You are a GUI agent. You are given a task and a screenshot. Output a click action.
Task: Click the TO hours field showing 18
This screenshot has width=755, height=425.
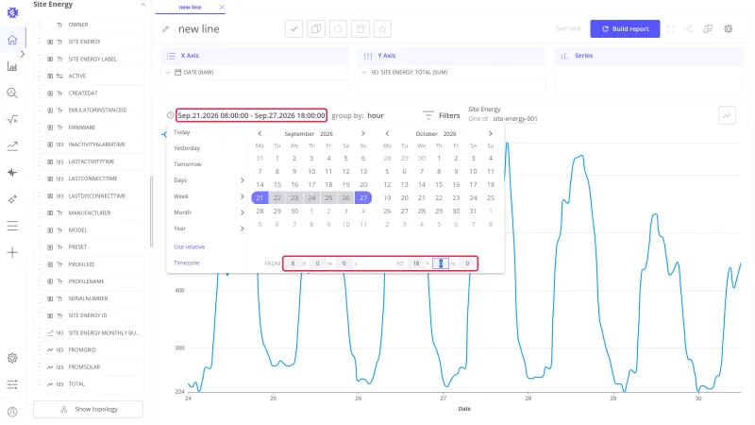[416, 263]
